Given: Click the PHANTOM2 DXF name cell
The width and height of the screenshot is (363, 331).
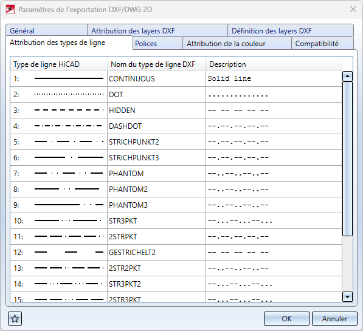Looking at the screenshot, I should click(156, 189).
